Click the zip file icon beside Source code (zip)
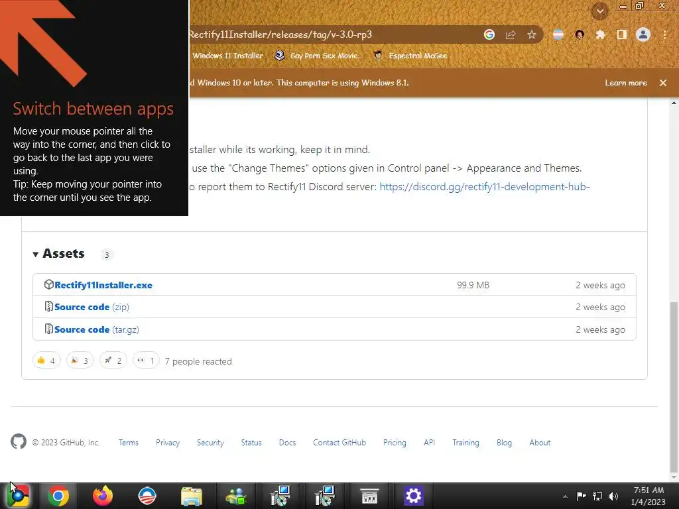Screen dimensions: 679x509 pyautogui.click(x=48, y=306)
